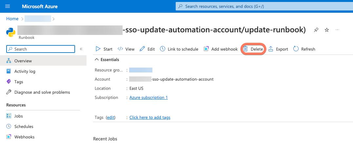Viewport: 353px width, 143px height.
Task: Select Overview in the sidebar
Action: coord(43,61)
